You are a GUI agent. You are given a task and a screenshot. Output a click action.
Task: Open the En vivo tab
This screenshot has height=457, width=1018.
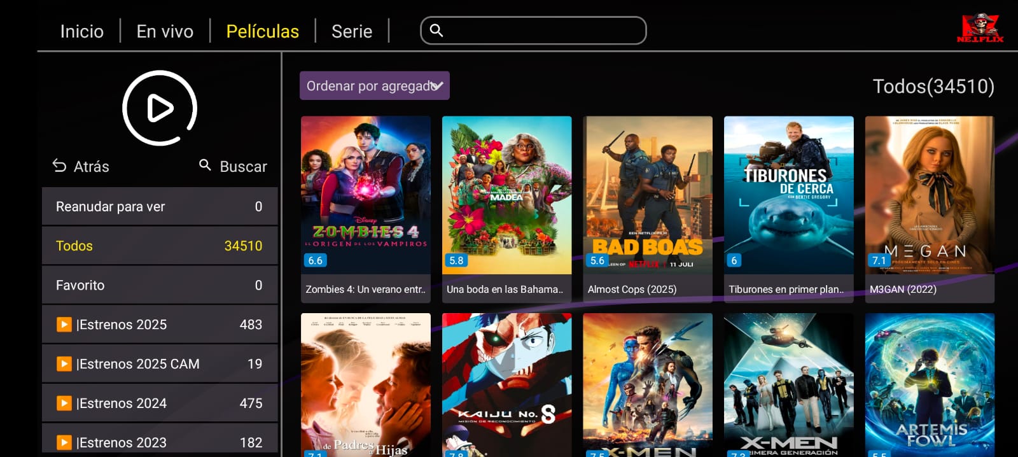pos(165,31)
